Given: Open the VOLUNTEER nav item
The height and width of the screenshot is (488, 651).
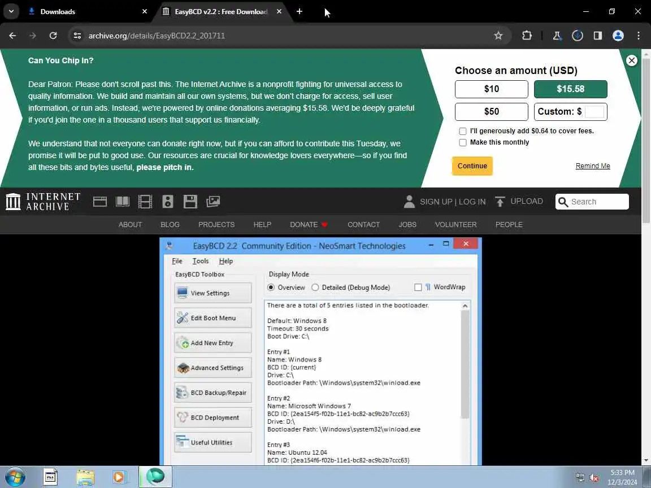Looking at the screenshot, I should point(455,224).
